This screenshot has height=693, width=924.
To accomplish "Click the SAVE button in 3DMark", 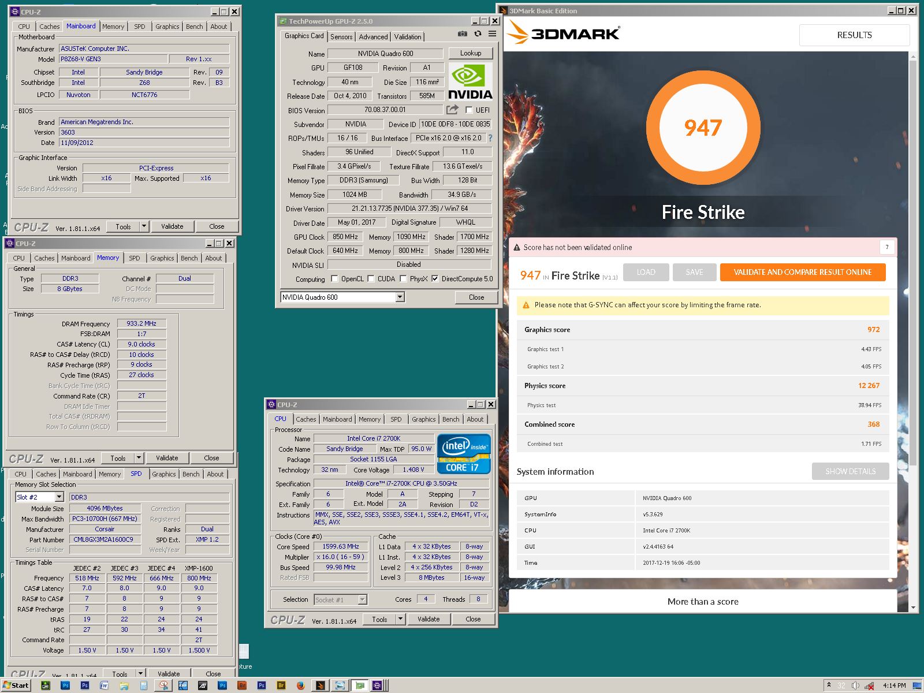I will [x=694, y=272].
